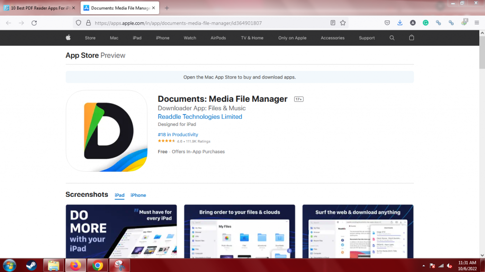This screenshot has height=272, width=485.
Task: Click the browser forward arrow
Action: (21, 23)
